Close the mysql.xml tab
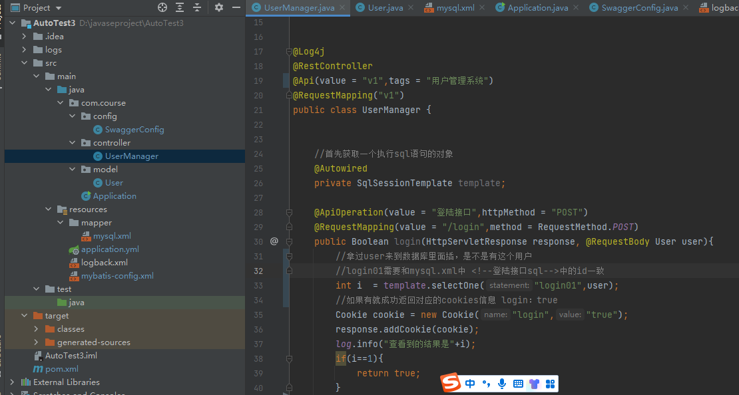 (x=482, y=7)
